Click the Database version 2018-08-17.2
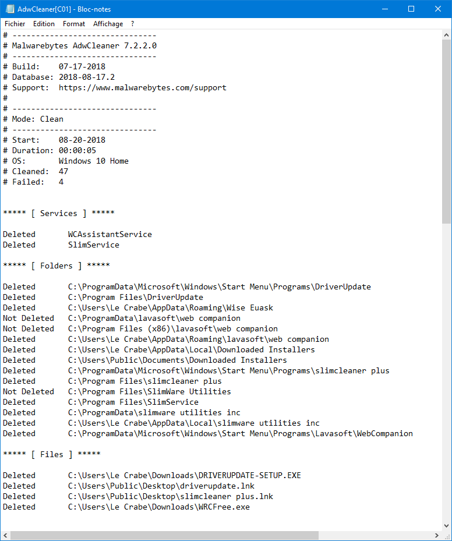Image resolution: width=452 pixels, height=541 pixels. [87, 77]
